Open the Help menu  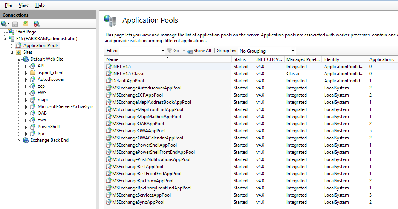[x=40, y=5]
